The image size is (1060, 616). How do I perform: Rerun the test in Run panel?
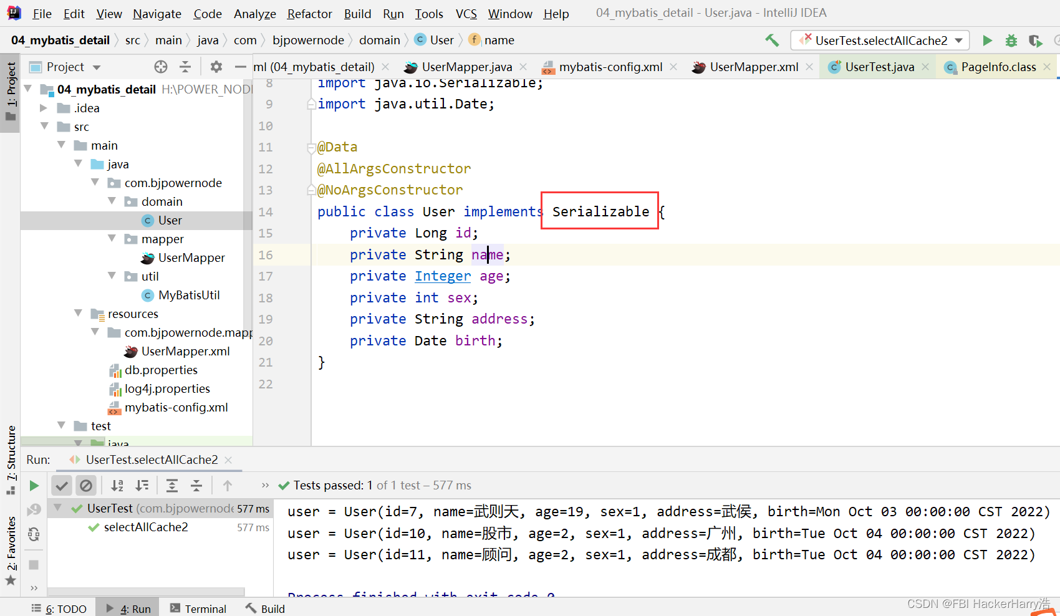(34, 486)
